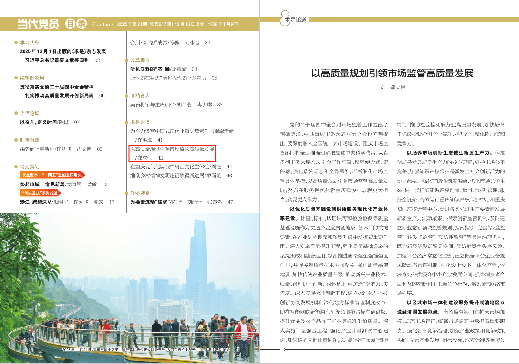The height and width of the screenshot is (364, 519).
Task: Select the 经济观察 section heading
Action: (140, 193)
